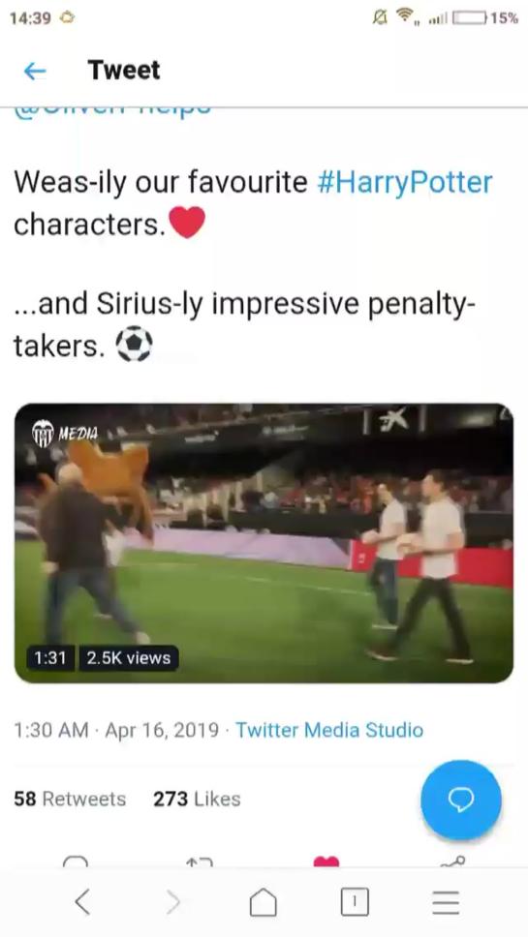Play the Valencia penalty video
Screen dimensions: 528x937
(264, 543)
